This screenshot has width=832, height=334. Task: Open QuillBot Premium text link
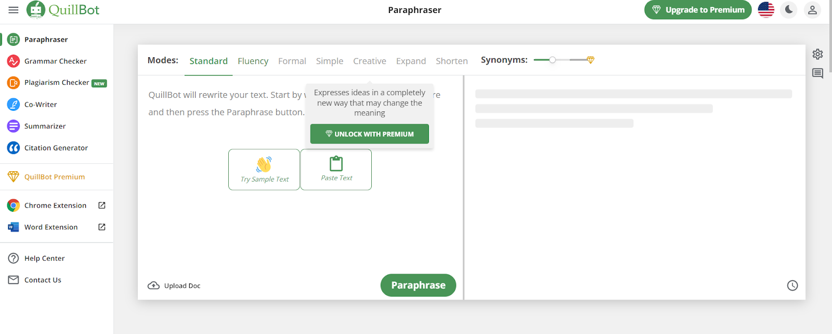(x=55, y=177)
